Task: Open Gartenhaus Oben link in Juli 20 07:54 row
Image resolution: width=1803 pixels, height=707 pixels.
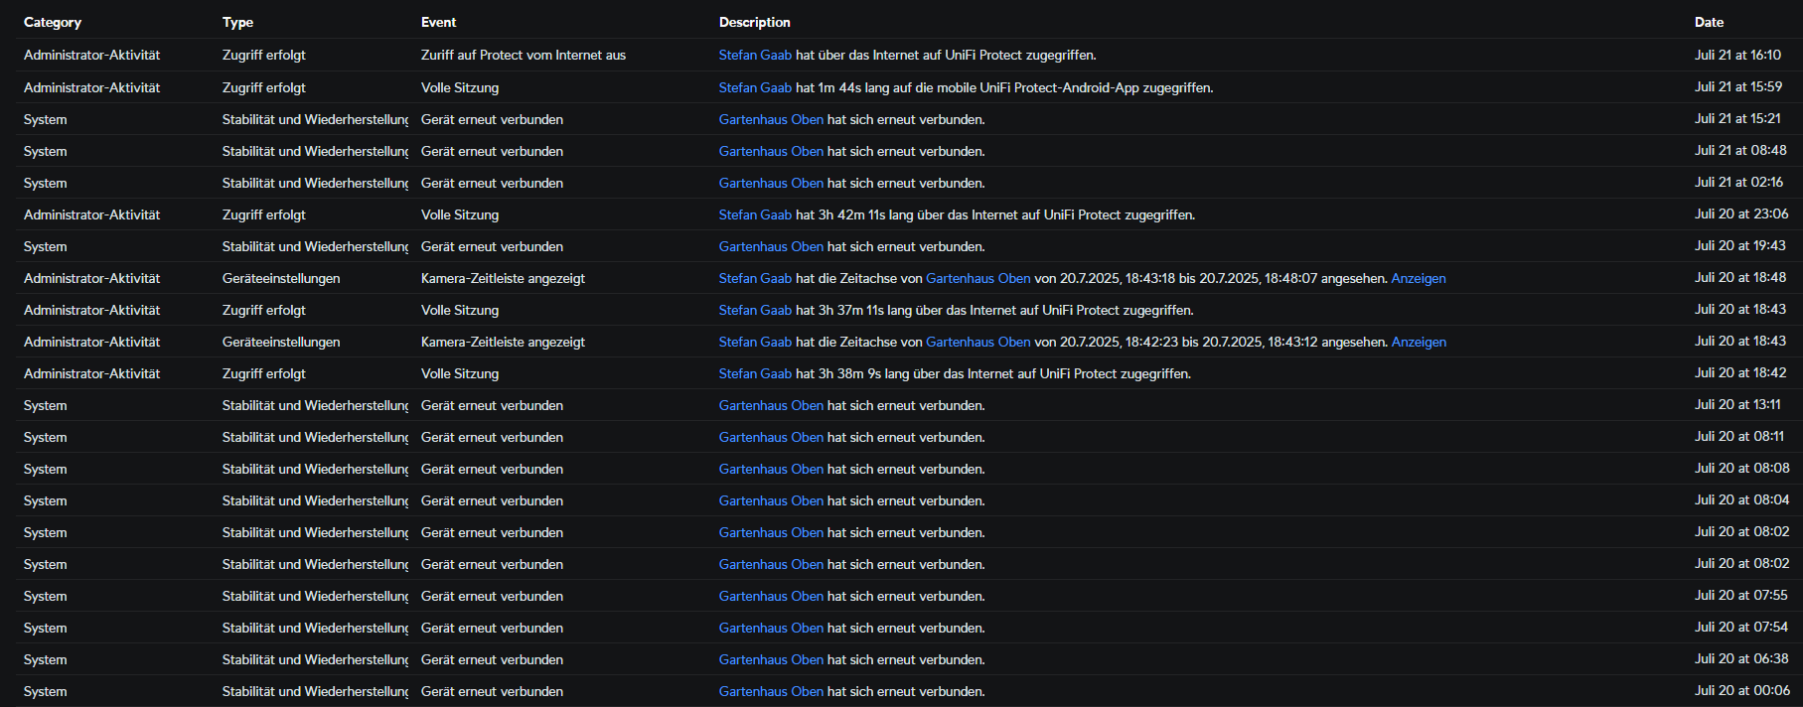Action: 771,628
